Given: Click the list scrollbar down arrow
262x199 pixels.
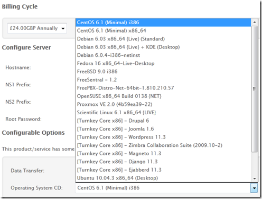Looking at the screenshot, I should point(255,178).
